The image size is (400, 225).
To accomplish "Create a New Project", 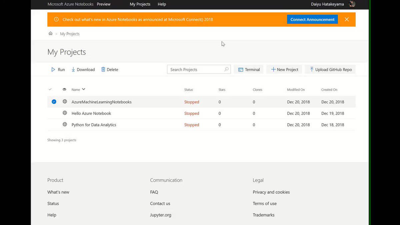I will 284,69.
